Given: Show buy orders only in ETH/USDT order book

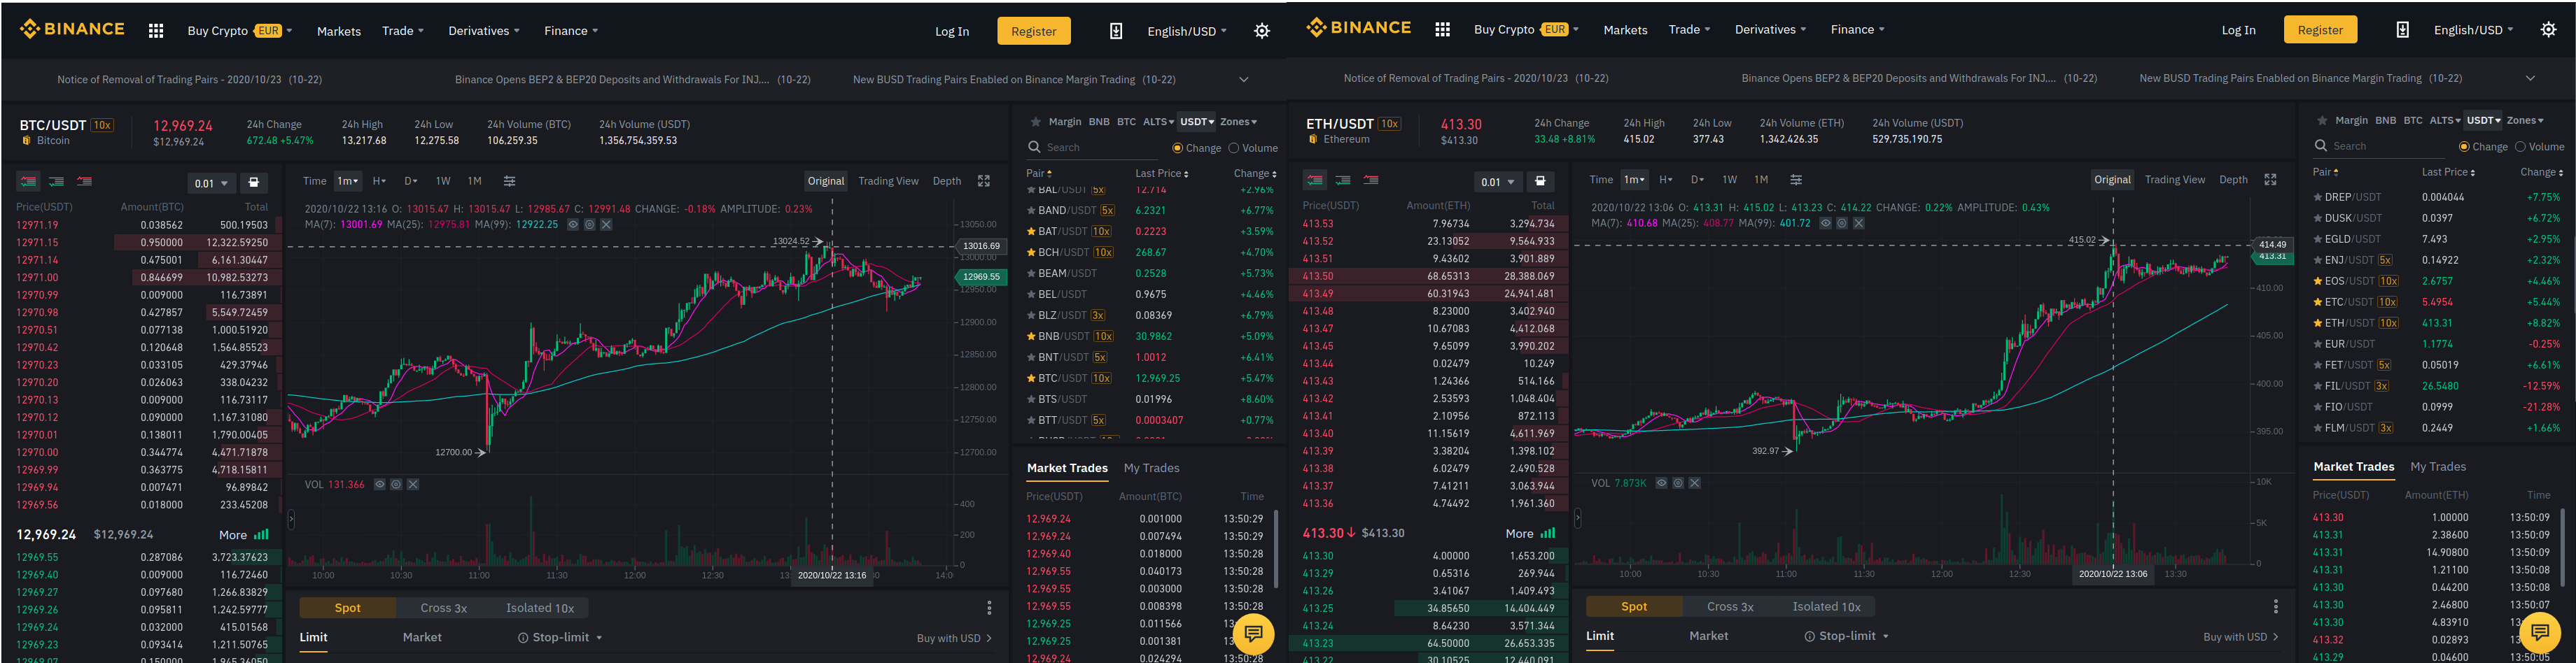Looking at the screenshot, I should [x=1342, y=180].
